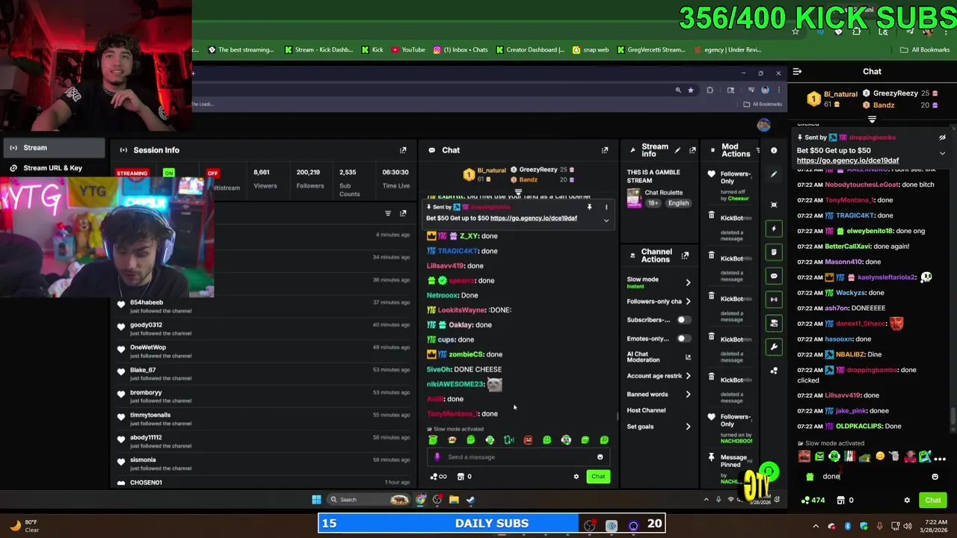Open Windows Start menu
The image size is (957, 538).
(x=316, y=500)
